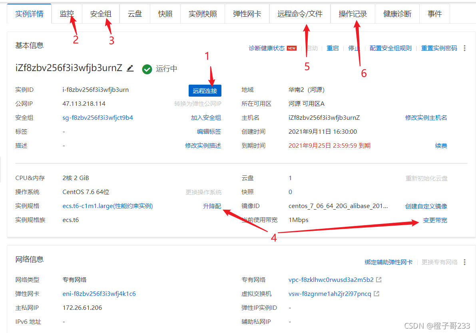This screenshot has width=476, height=333.
Task: Click network type value 专有网络
Action: [x=74, y=279]
